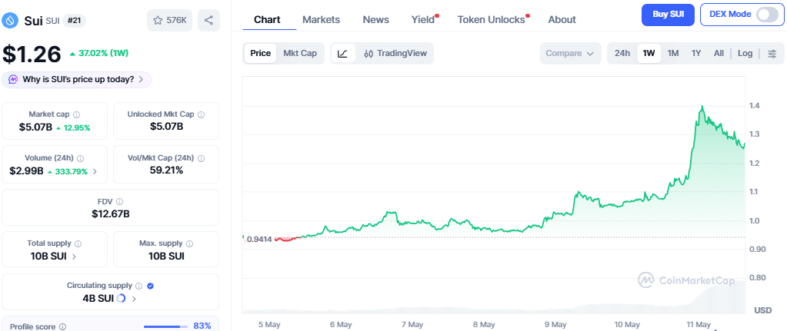Open the info icon beside Unlocked Mkt Cap

[x=202, y=114]
